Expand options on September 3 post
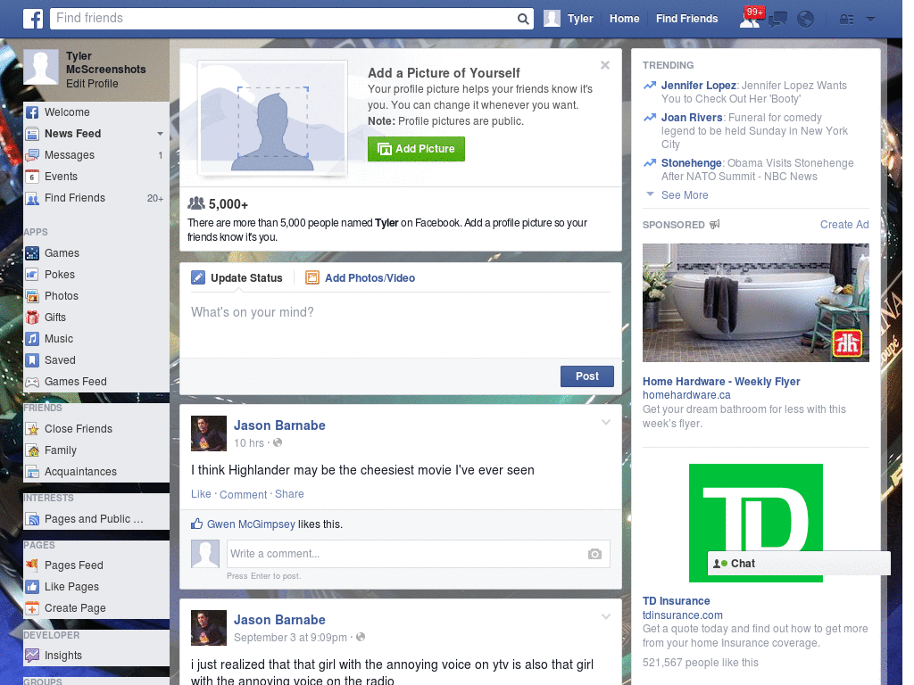Viewport: 914px width, 685px height. 606,616
